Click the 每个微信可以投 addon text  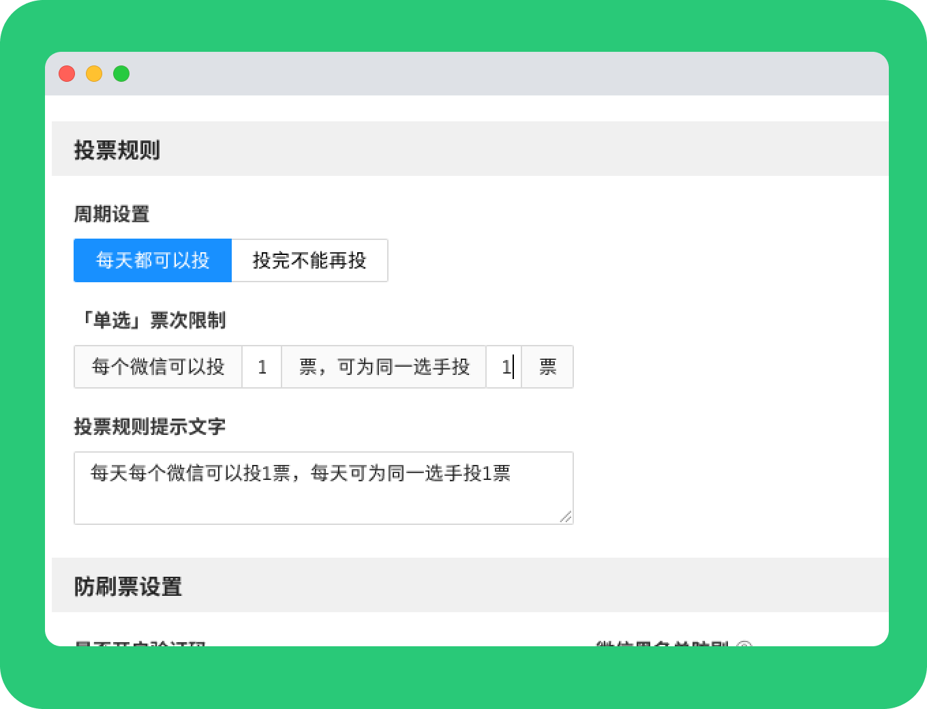click(x=158, y=367)
